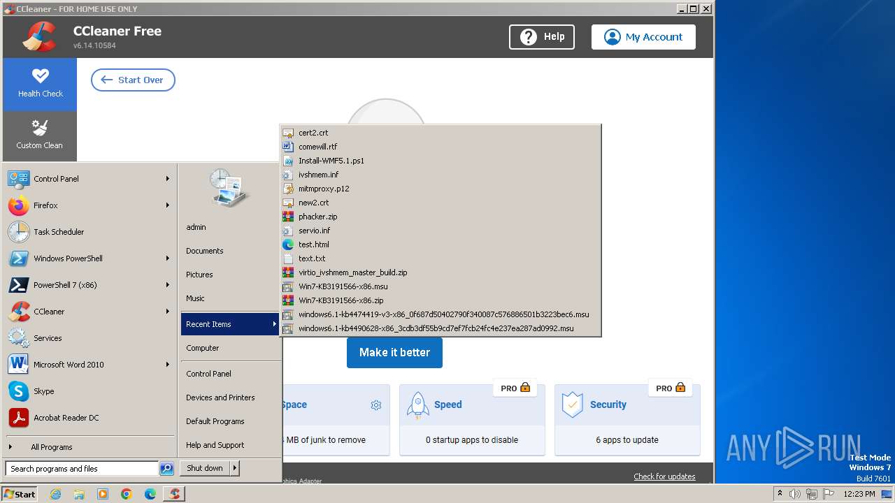895x503 pixels.
Task: Launch Microsoft Word 2010
Action: (x=89, y=365)
